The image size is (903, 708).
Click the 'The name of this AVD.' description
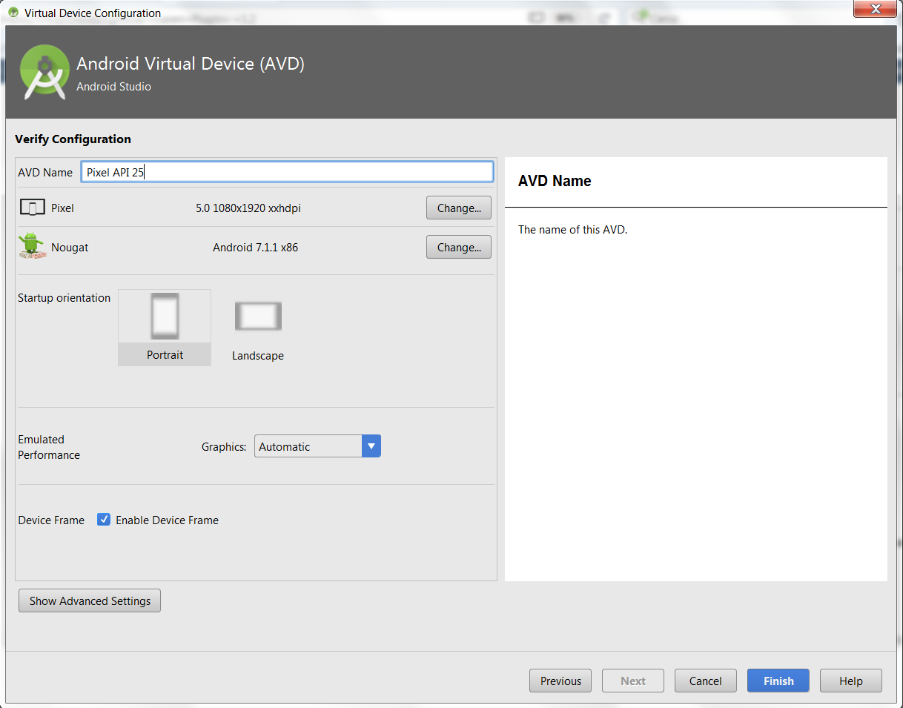572,230
